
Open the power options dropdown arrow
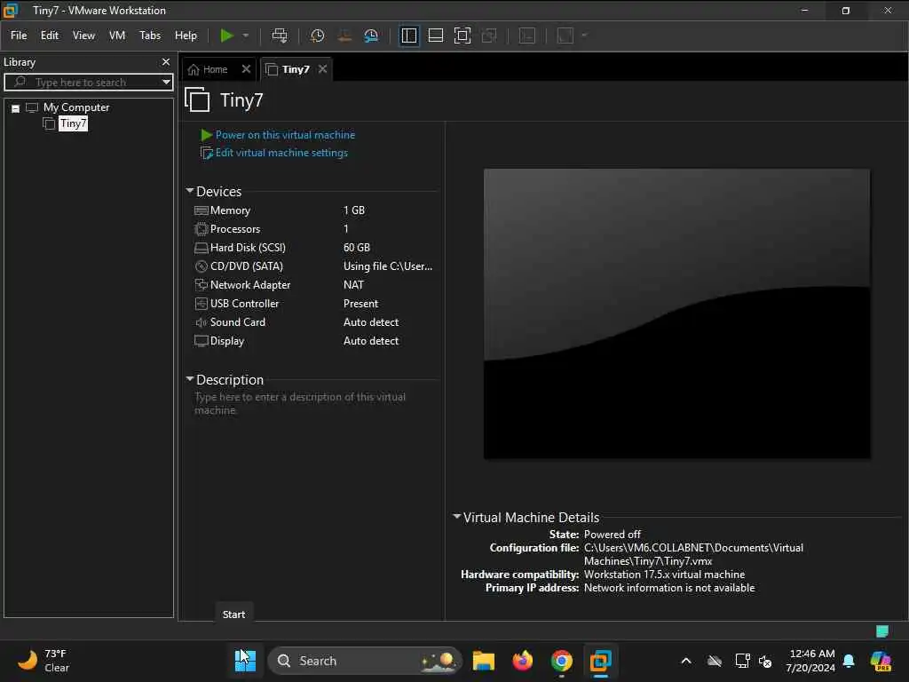pyautogui.click(x=246, y=36)
